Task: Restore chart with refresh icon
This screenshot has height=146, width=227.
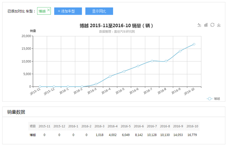Action: coord(212,25)
